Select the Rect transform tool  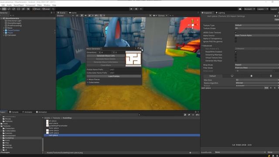tap(18, 9)
